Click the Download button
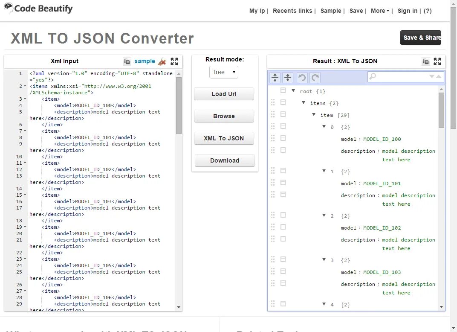Screen dimensions: 457x332 pyautogui.click(x=225, y=160)
